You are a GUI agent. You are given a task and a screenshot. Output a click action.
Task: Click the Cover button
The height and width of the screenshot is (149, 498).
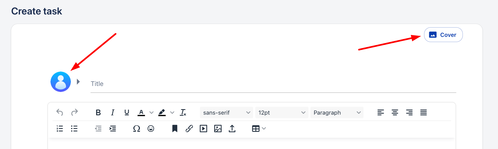[x=443, y=35]
